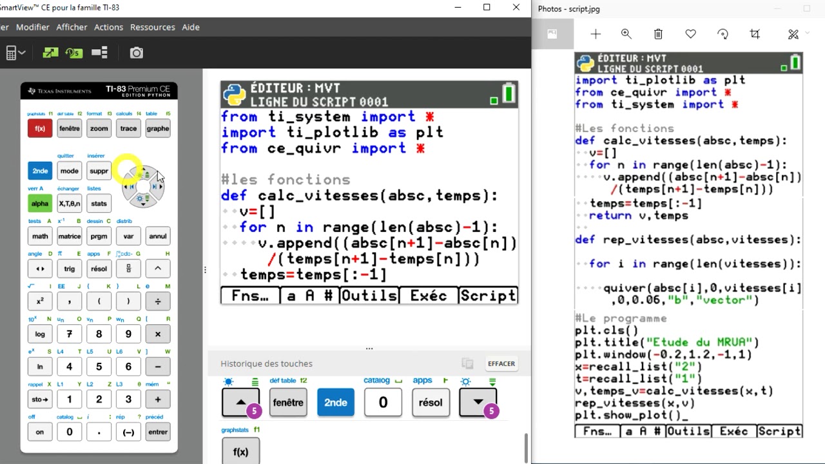The image size is (825, 464).
Task: Click the rotate icon in Photos toolbar
Action: click(x=723, y=34)
